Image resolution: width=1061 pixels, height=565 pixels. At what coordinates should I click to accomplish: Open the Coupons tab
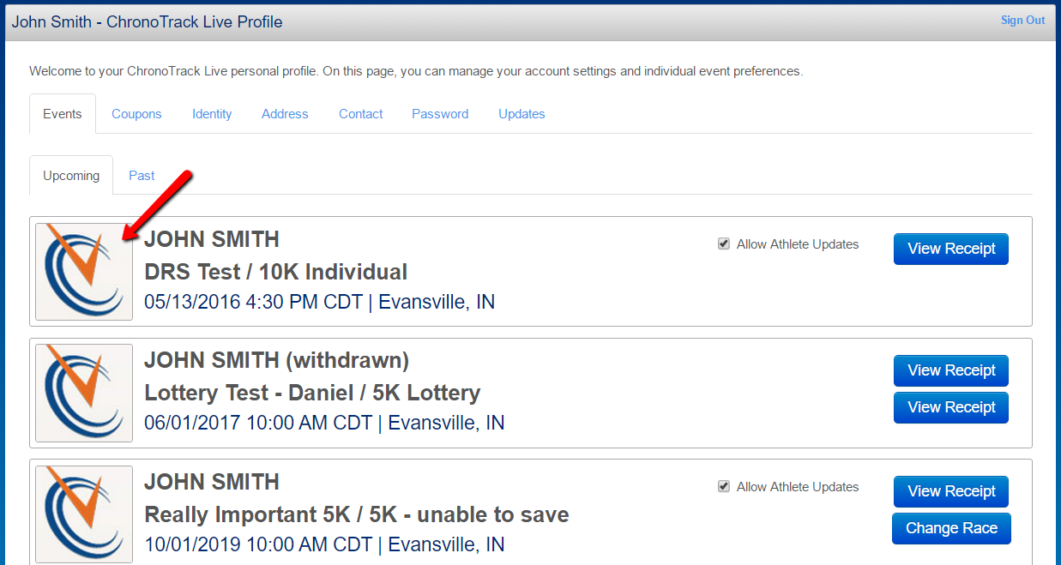click(x=136, y=114)
